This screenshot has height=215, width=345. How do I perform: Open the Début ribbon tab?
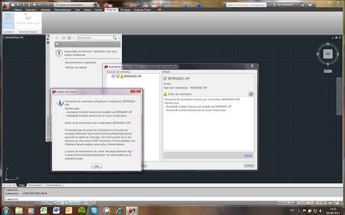tap(18, 10)
